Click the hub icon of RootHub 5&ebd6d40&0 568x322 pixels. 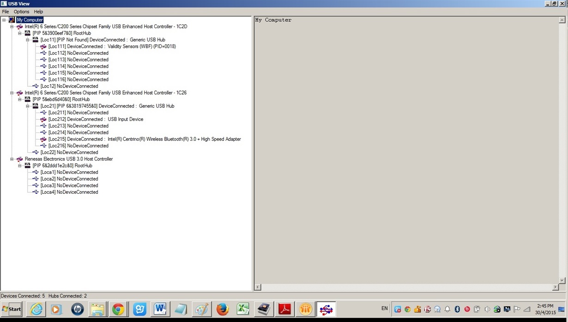(x=27, y=99)
